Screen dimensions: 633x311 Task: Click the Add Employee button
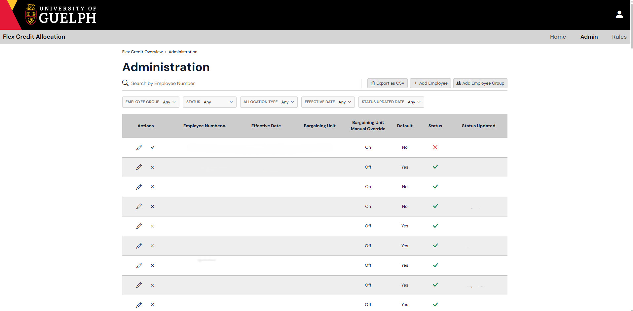point(430,83)
